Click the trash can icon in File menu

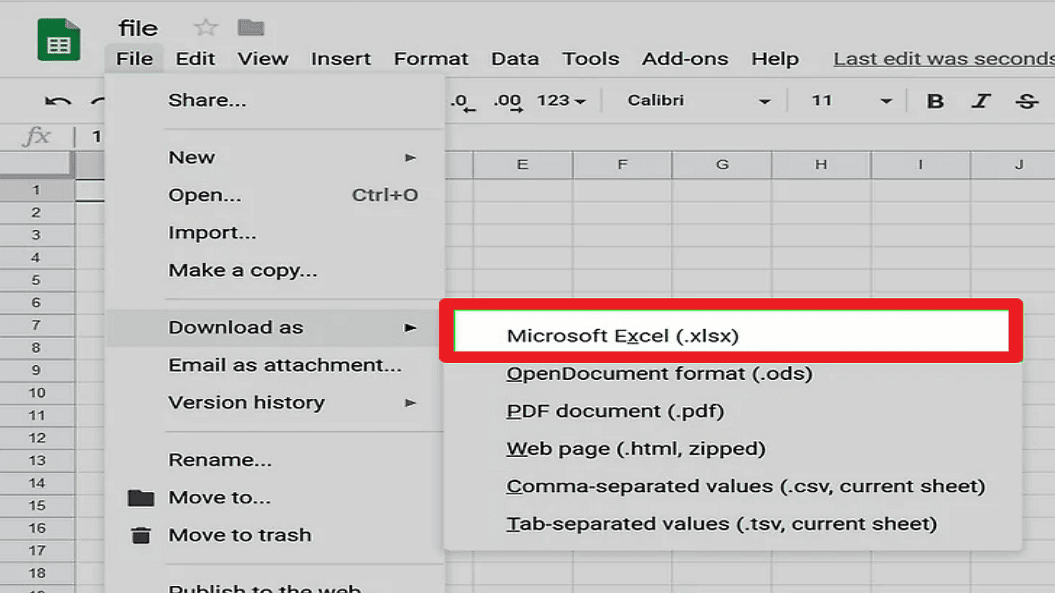pos(141,535)
